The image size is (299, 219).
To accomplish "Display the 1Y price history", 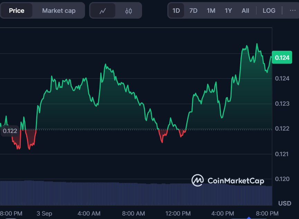I will (x=228, y=11).
